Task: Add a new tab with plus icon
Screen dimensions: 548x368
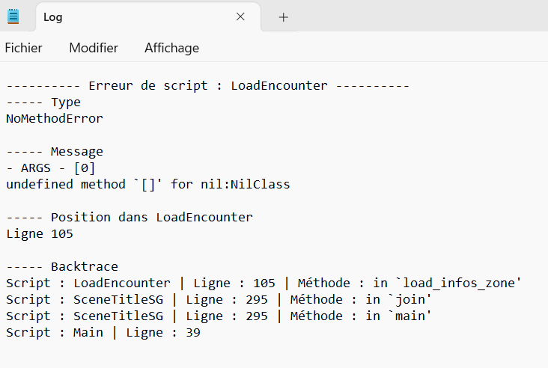Action: [284, 17]
